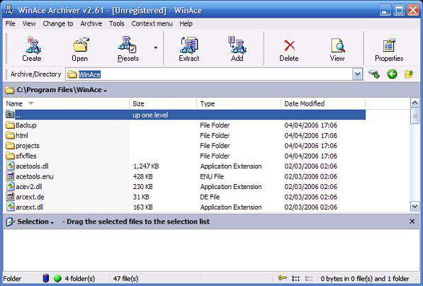
Task: Click the greyed list-view icon in status bar
Action: click(309, 278)
